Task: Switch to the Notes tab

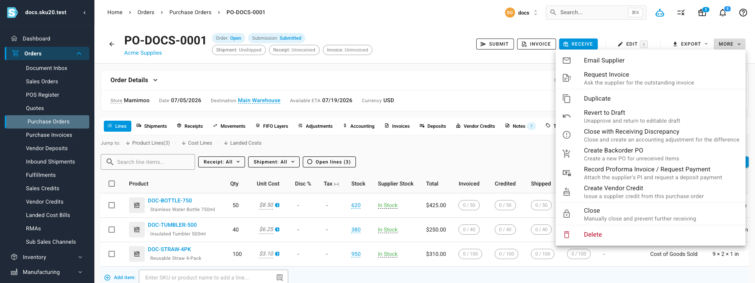Action: click(520, 126)
